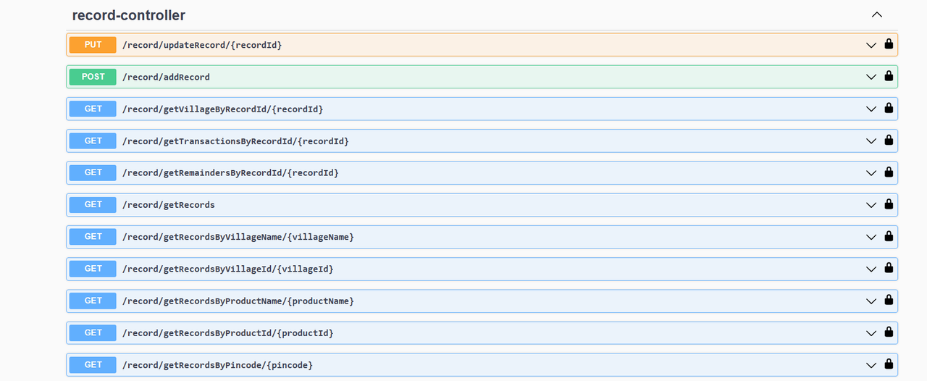Click GET badge on getVillageByRecordId row
This screenshot has width=927, height=381.
[93, 109]
